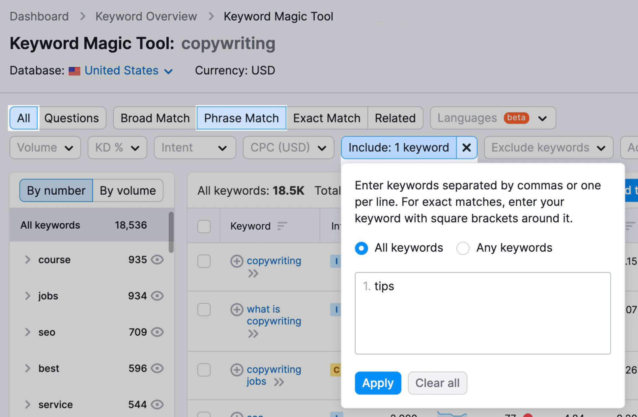Image resolution: width=638 pixels, height=417 pixels.
Task: Select the Related tab
Action: (x=395, y=118)
